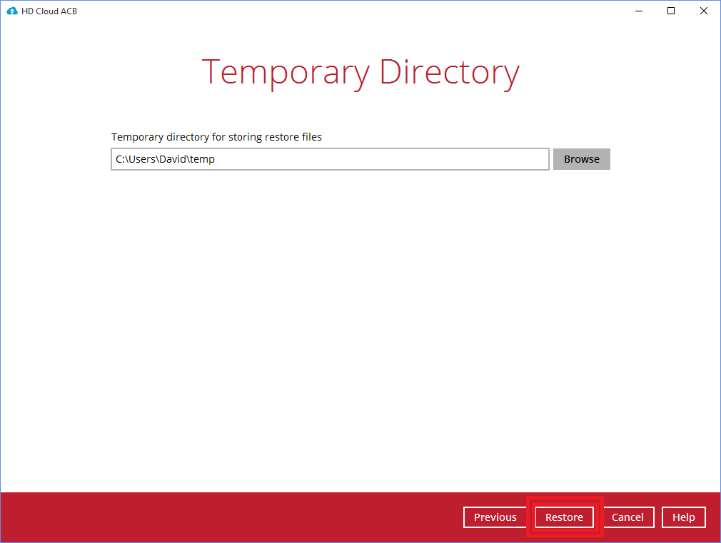The height and width of the screenshot is (543, 721).
Task: Open Help from the bottom bar
Action: tap(684, 517)
